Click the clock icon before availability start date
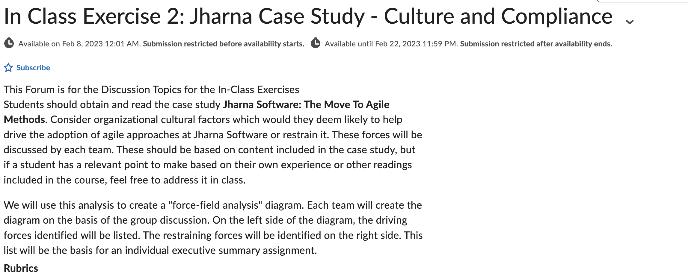The image size is (688, 279). click(10, 43)
